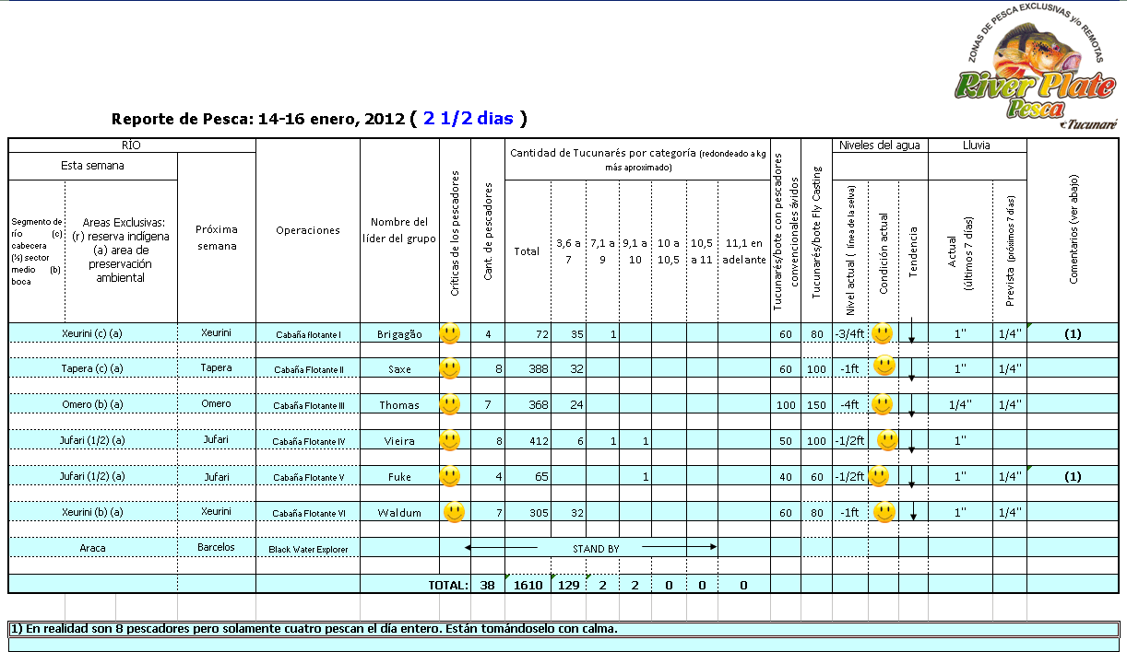
Task: Select the angler rating smiley next to Saxe
Action: tap(450, 368)
